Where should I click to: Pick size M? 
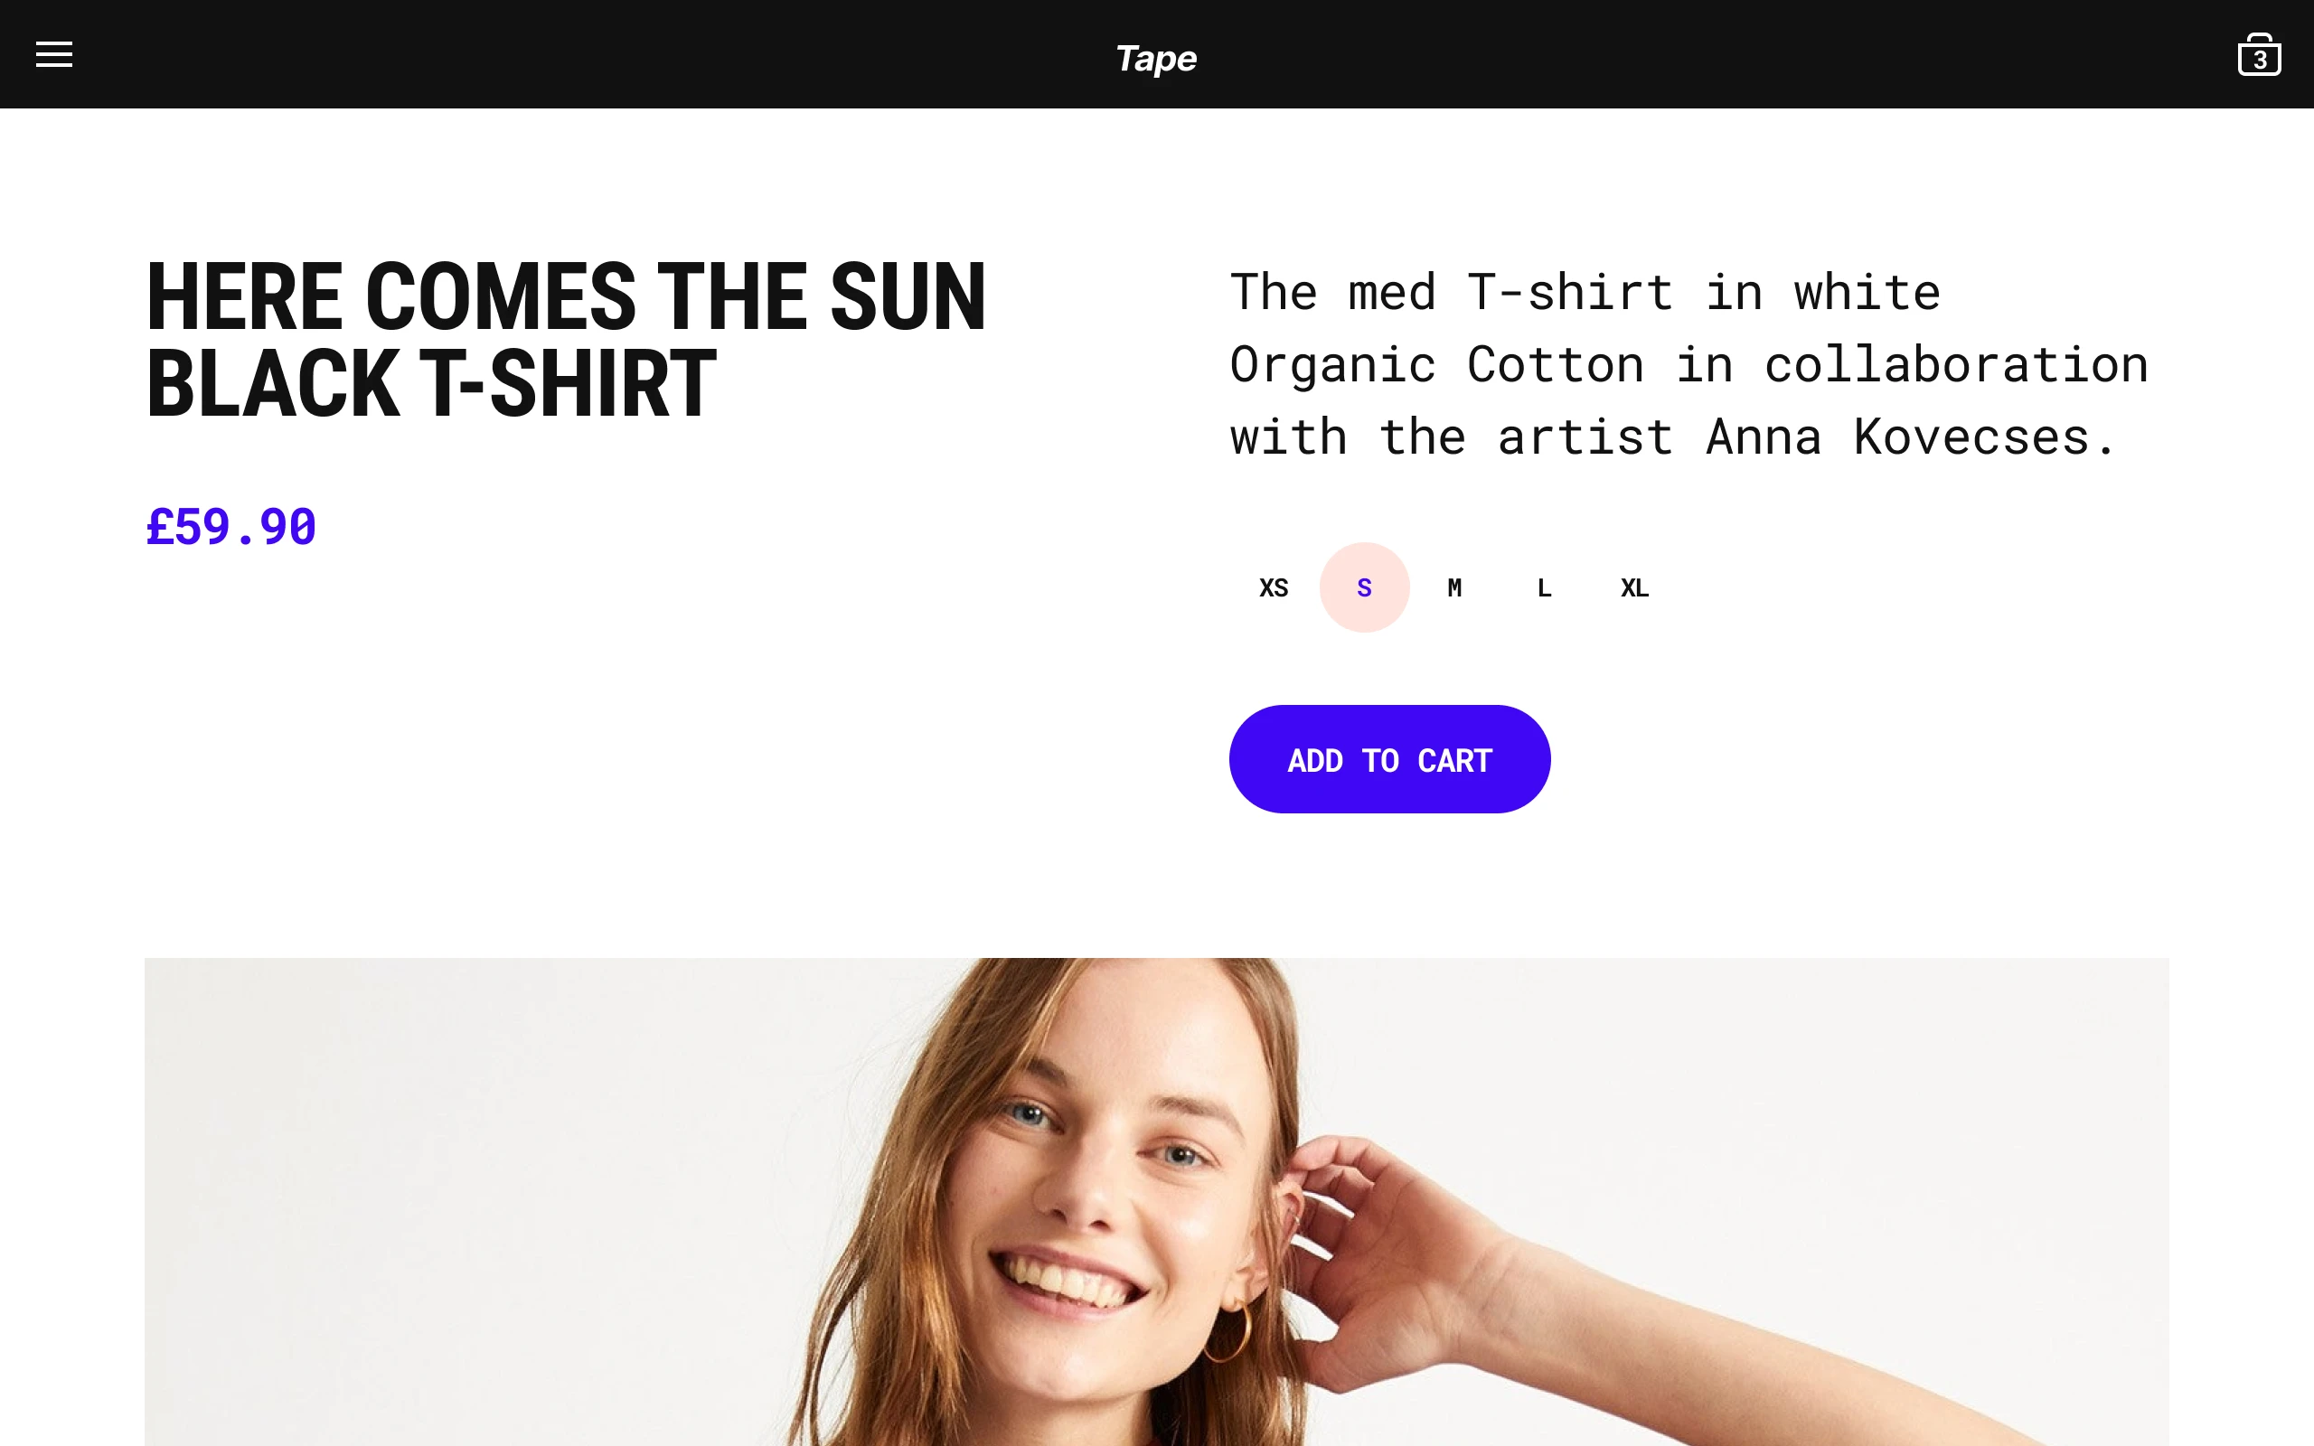1454,588
